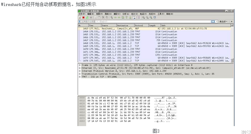Viewport: 251px width, 134px height.
Task: Click the filter bookmark icon
Action: [79, 21]
